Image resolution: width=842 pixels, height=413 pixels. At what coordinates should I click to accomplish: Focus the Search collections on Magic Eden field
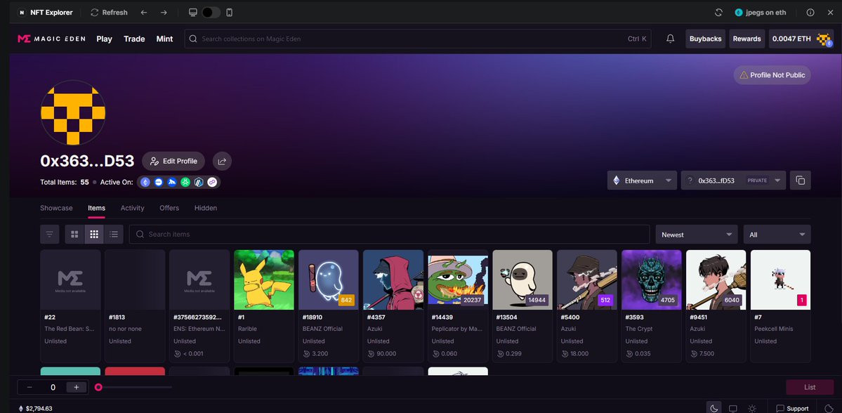click(x=418, y=39)
